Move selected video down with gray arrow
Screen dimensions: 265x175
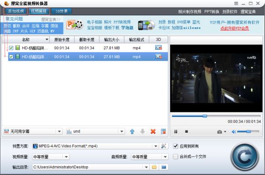pyautogui.click(x=143, y=131)
